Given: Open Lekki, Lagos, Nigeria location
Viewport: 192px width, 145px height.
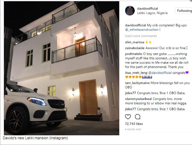Looking at the screenshot, I should click(152, 13).
